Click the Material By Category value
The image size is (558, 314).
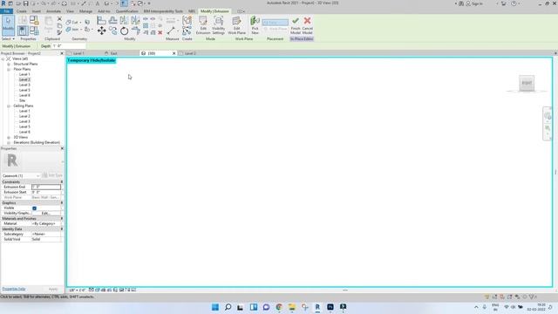point(46,223)
